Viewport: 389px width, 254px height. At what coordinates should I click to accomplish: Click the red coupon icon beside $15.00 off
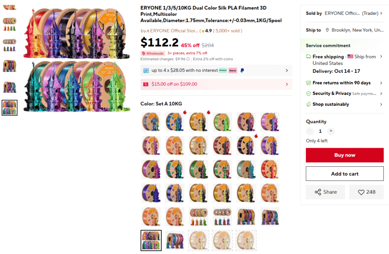click(x=145, y=84)
